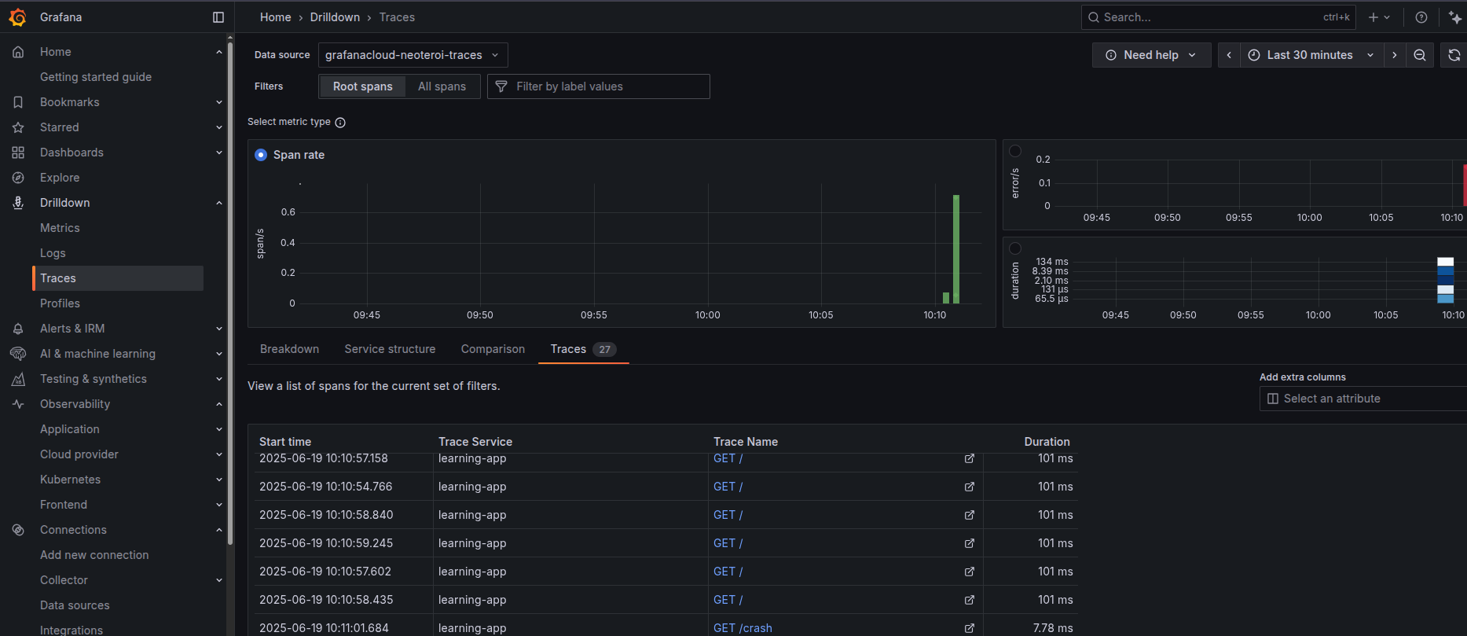Open Data sources in sidebar
This screenshot has height=636, width=1467.
coord(75,605)
